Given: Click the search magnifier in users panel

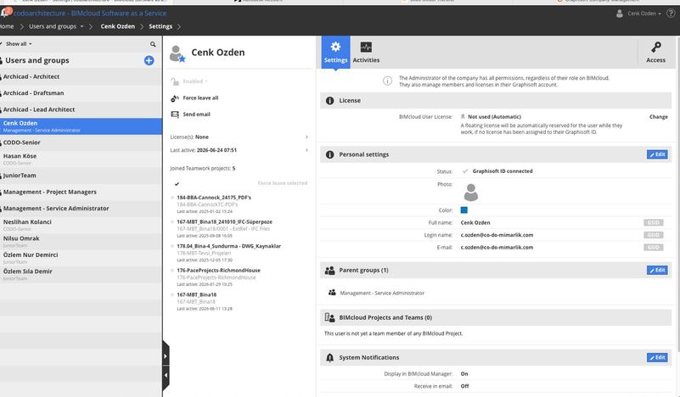Looking at the screenshot, I should coord(153,44).
